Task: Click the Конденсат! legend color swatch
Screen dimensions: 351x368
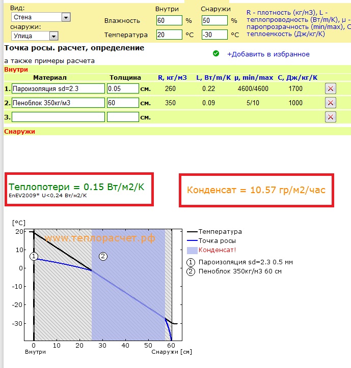Action: [x=192, y=250]
